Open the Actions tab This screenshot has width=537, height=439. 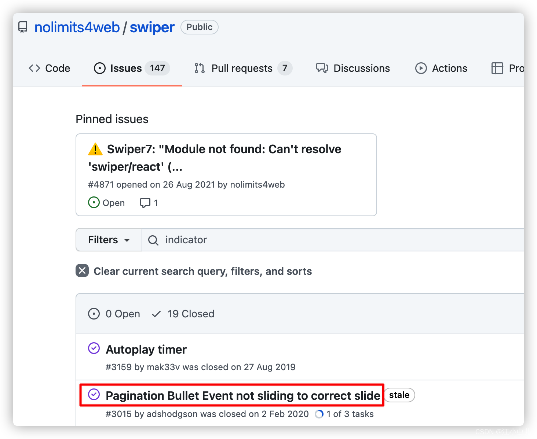click(x=441, y=68)
